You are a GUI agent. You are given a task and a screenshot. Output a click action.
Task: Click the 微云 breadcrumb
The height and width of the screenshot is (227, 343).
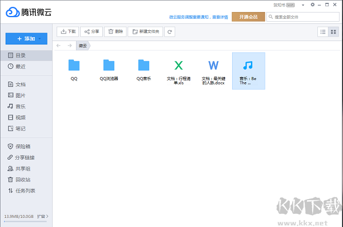[x=83, y=46]
